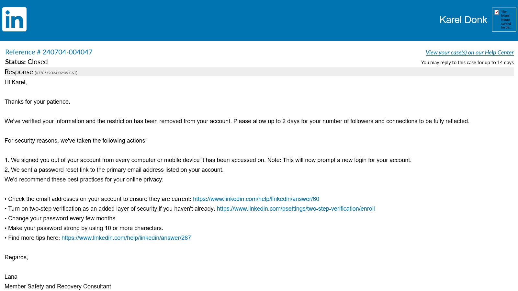Click the Thanks for your patience line

(x=37, y=102)
